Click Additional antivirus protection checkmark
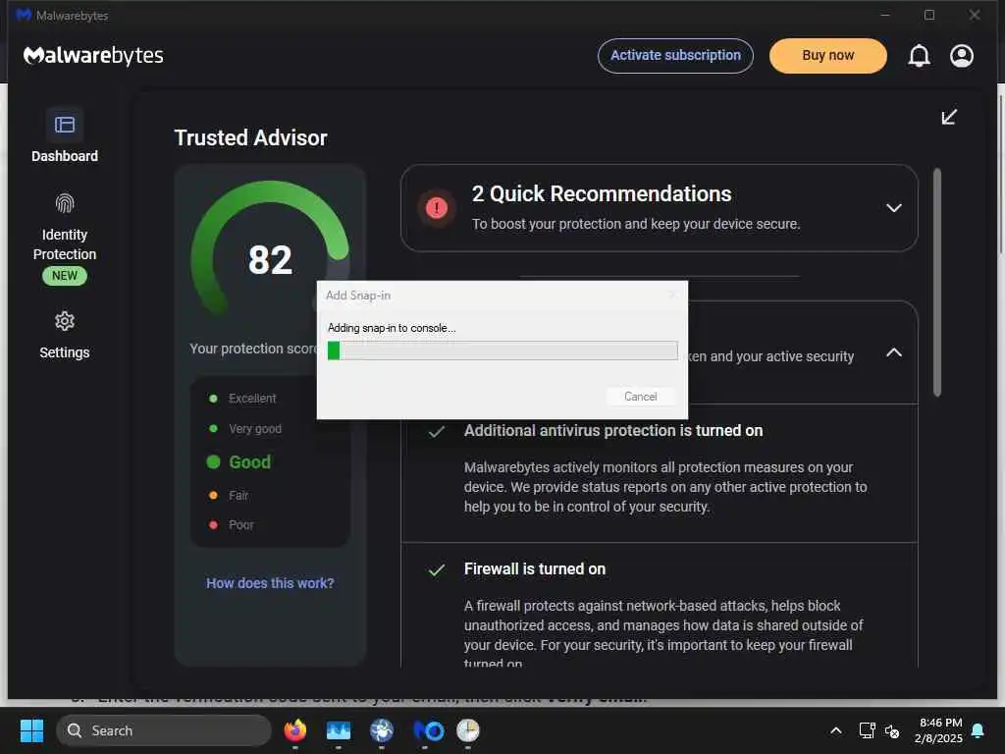Image resolution: width=1005 pixels, height=754 pixels. pos(437,432)
